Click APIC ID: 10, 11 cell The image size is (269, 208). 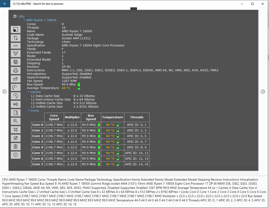coord(137,153)
